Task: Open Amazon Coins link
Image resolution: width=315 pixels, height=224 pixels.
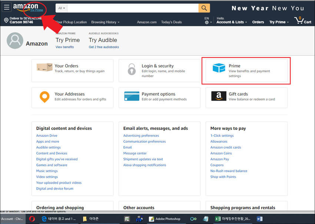Action: point(221,153)
